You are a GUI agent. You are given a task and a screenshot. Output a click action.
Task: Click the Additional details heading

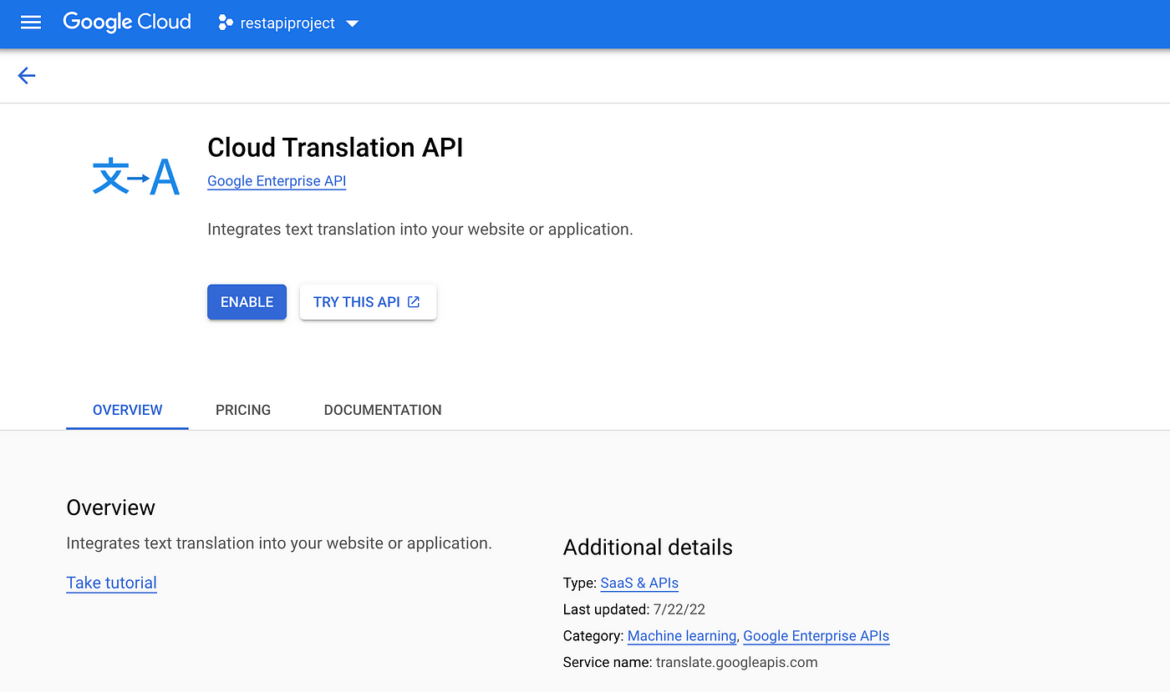(648, 548)
